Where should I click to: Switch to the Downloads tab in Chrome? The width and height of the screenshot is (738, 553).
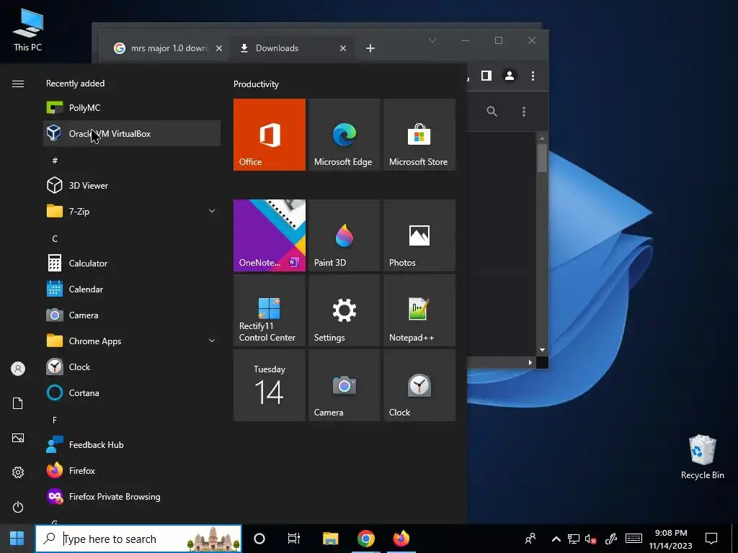coord(293,48)
